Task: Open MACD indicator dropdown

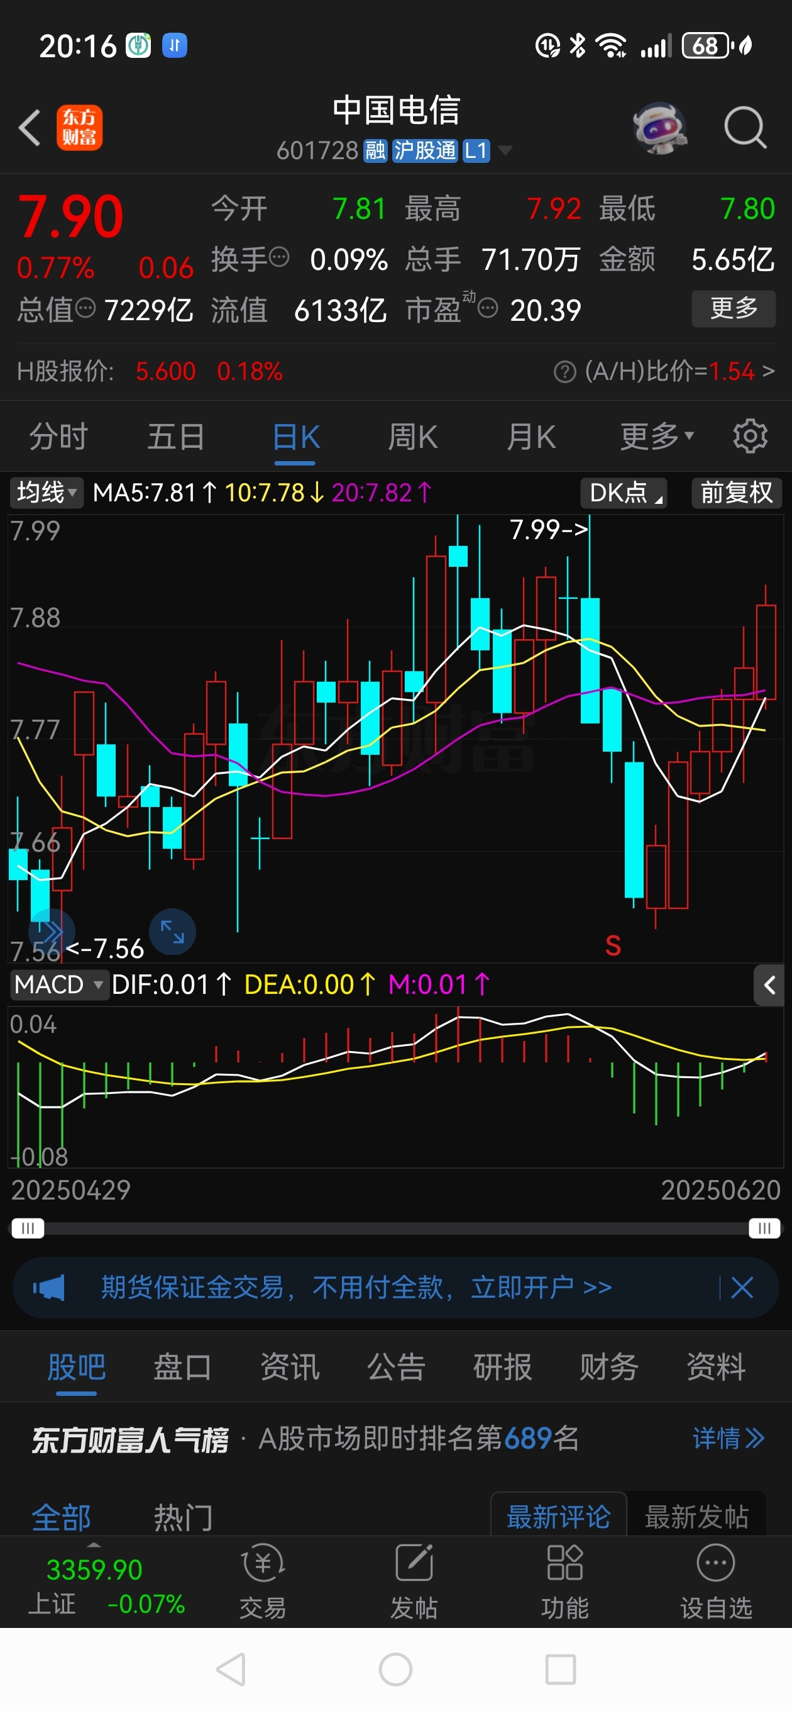Action: (x=59, y=984)
